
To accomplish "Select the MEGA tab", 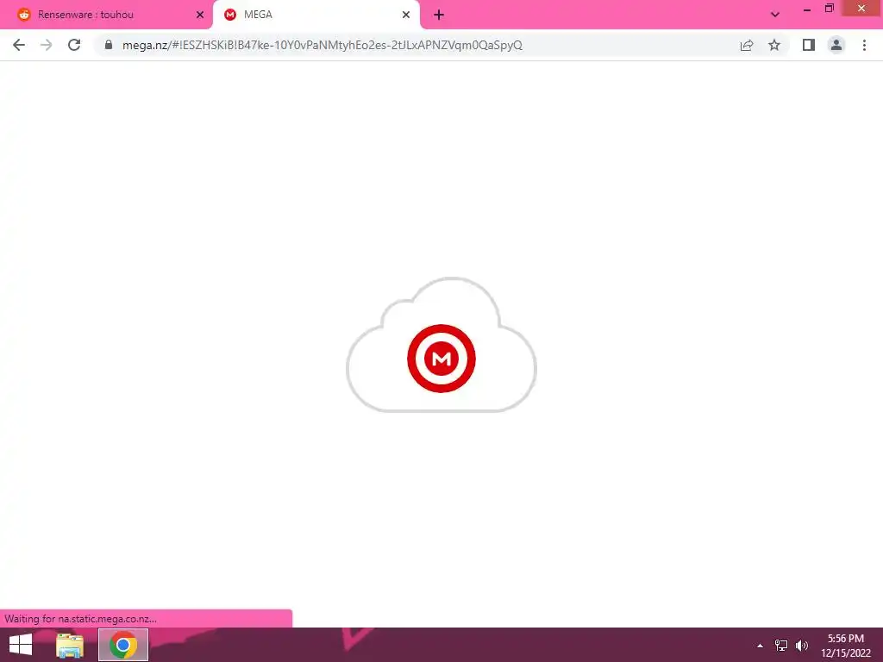I will [316, 16].
